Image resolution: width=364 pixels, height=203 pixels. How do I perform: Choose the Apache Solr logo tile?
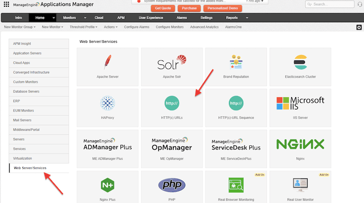[172, 62]
